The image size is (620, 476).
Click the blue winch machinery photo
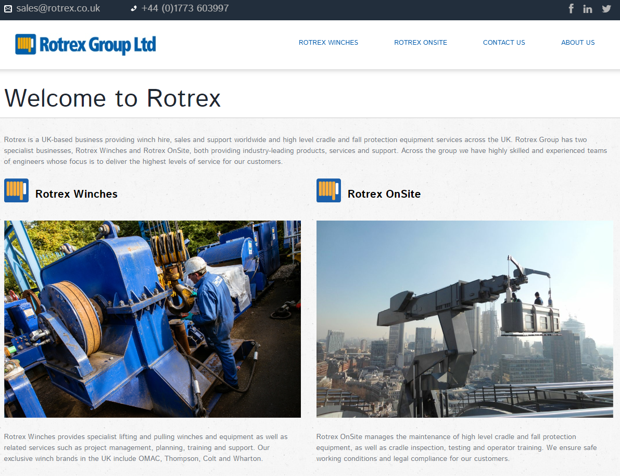[152, 319]
